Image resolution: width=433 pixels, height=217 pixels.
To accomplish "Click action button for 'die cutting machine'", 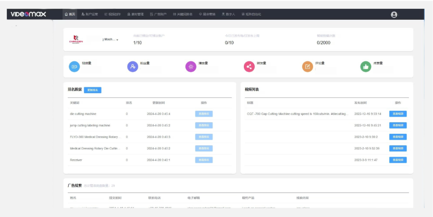I will [x=204, y=113].
